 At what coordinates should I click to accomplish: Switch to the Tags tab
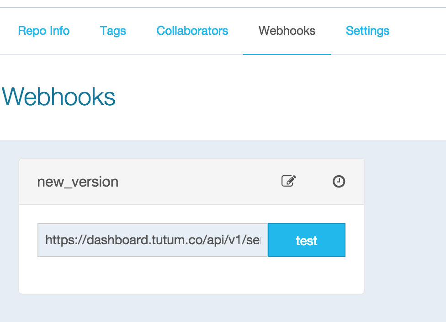[x=113, y=31]
